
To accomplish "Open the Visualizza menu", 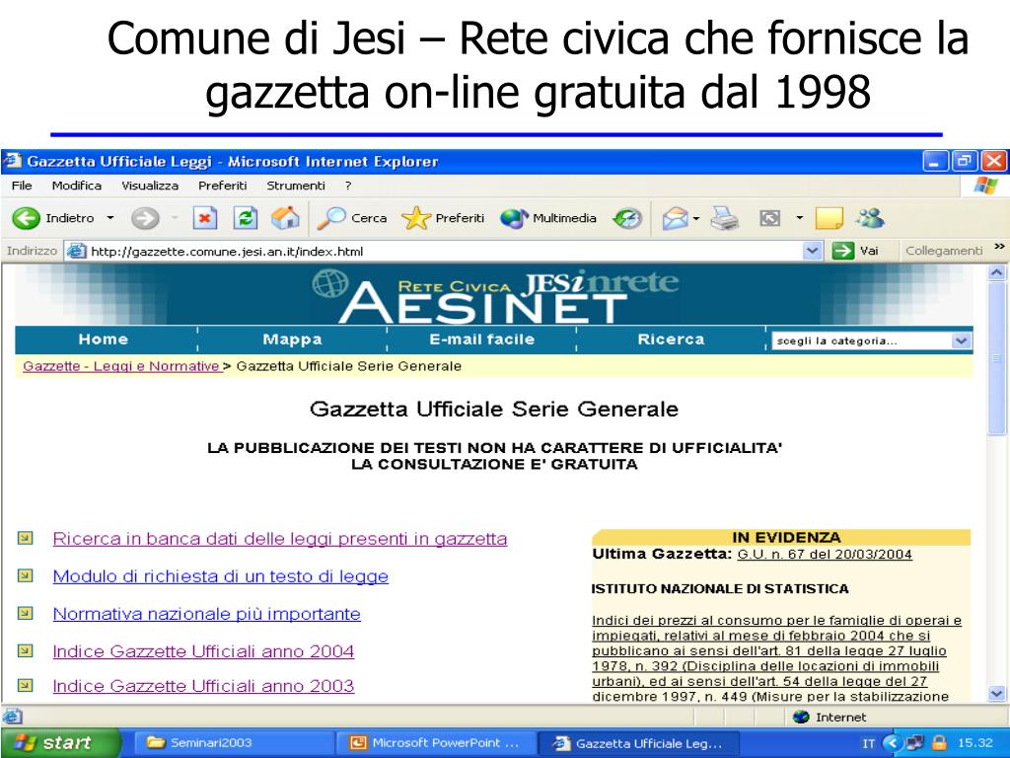I will pyautogui.click(x=150, y=186).
